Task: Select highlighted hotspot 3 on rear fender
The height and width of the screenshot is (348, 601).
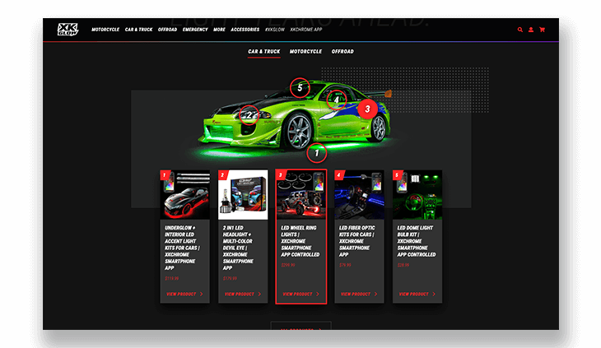Action: pyautogui.click(x=367, y=109)
